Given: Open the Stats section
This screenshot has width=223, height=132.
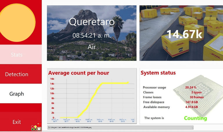Looking at the screenshot, I should (21, 55).
